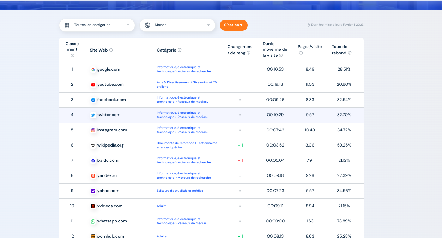Image resolution: width=442 pixels, height=238 pixels.
Task: Click the Yandex favicon beside yandex.ru
Action: (93, 176)
